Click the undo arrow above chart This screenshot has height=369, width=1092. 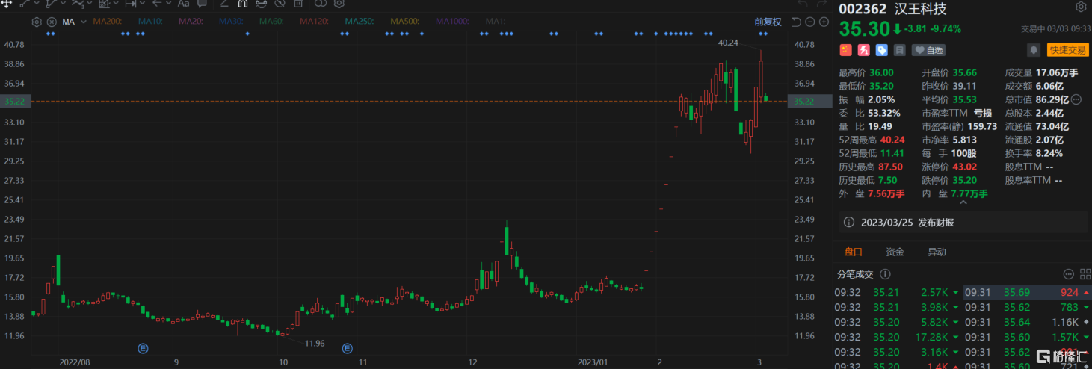(803, 4)
